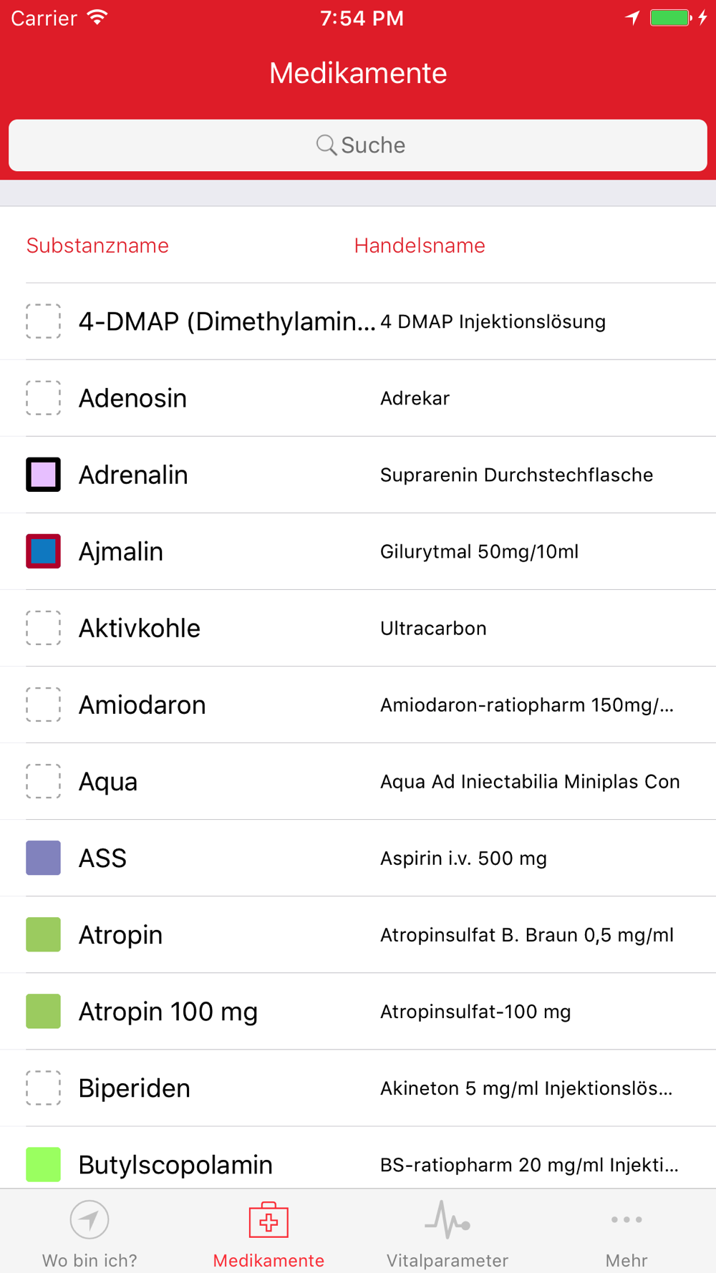This screenshot has height=1273, width=716.
Task: Tap the location arrow in status bar
Action: [632, 18]
